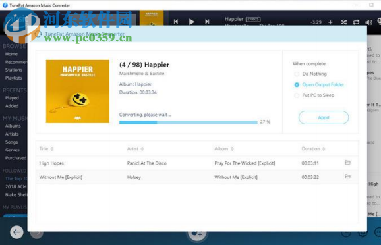Click Pray For The Wicked album cell
Viewport: 381px width, 245px height.
coord(245,163)
